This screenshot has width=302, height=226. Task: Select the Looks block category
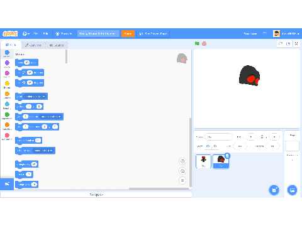click(7, 64)
